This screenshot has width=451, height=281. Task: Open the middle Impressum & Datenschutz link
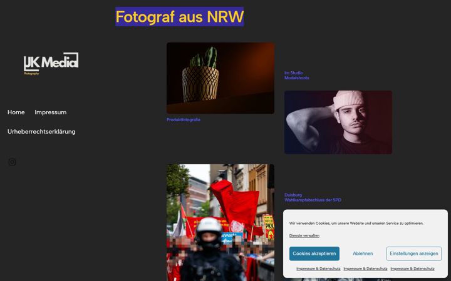[x=365, y=269]
